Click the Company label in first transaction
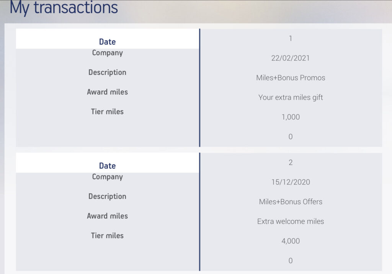 tap(107, 53)
